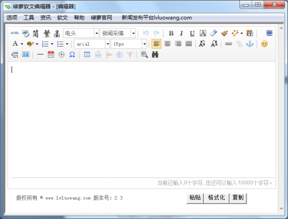288x219 pixels.
Task: Click into the editor text area
Action: coord(142,119)
